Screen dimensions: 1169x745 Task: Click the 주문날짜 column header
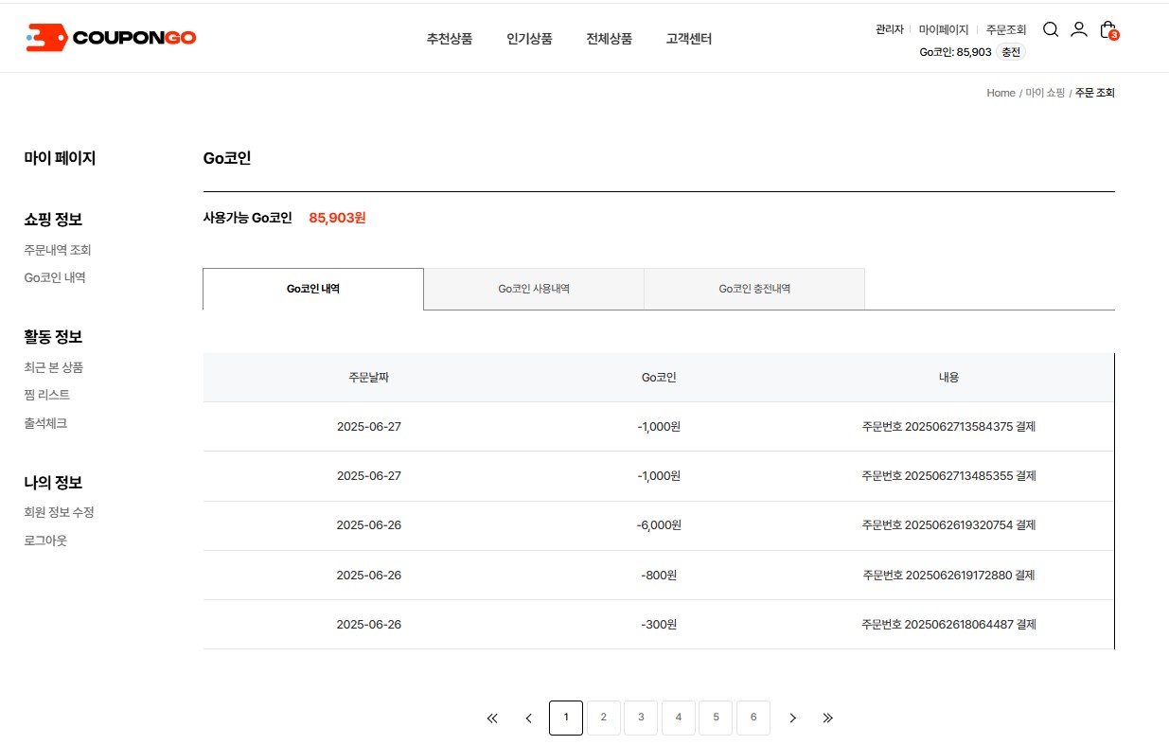[x=369, y=377]
